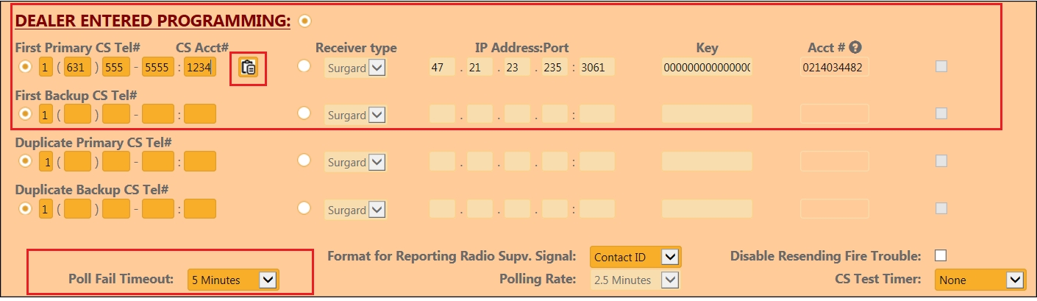Image resolution: width=1037 pixels, height=301 pixels.
Task: Select the First Primary CS Tel# telephone radio
Action: click(x=26, y=67)
